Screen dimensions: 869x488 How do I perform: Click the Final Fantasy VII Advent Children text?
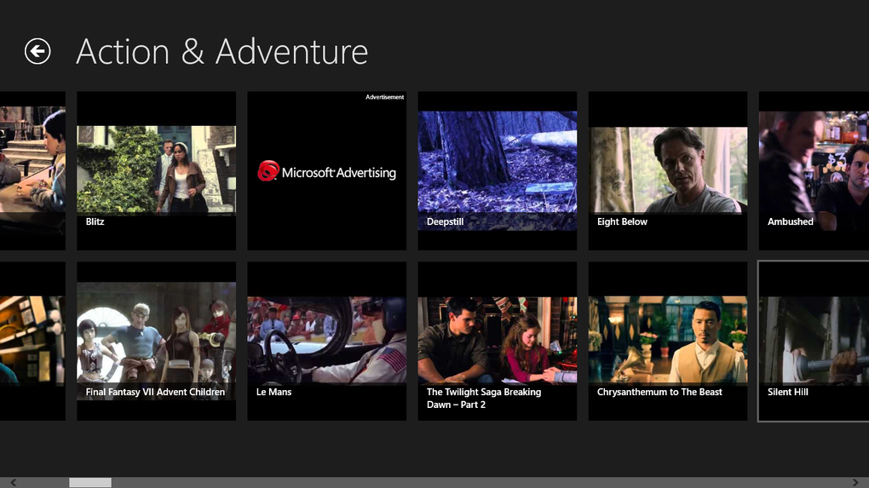(x=155, y=392)
